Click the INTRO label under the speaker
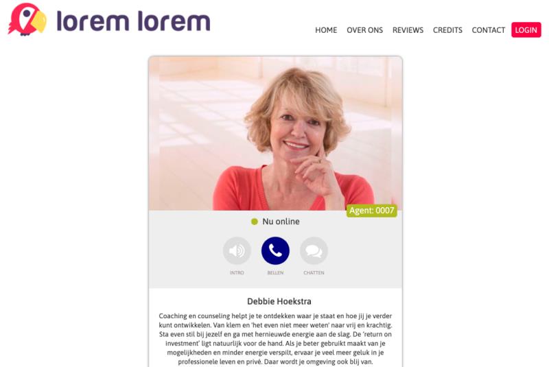 [237, 272]
